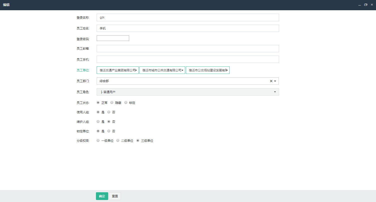Viewport: 376px width, 202px height.
Task: Minimize the 编辑 dialog window
Action: 360,5
